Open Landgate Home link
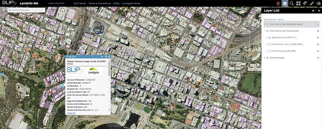 click(x=131, y=4)
